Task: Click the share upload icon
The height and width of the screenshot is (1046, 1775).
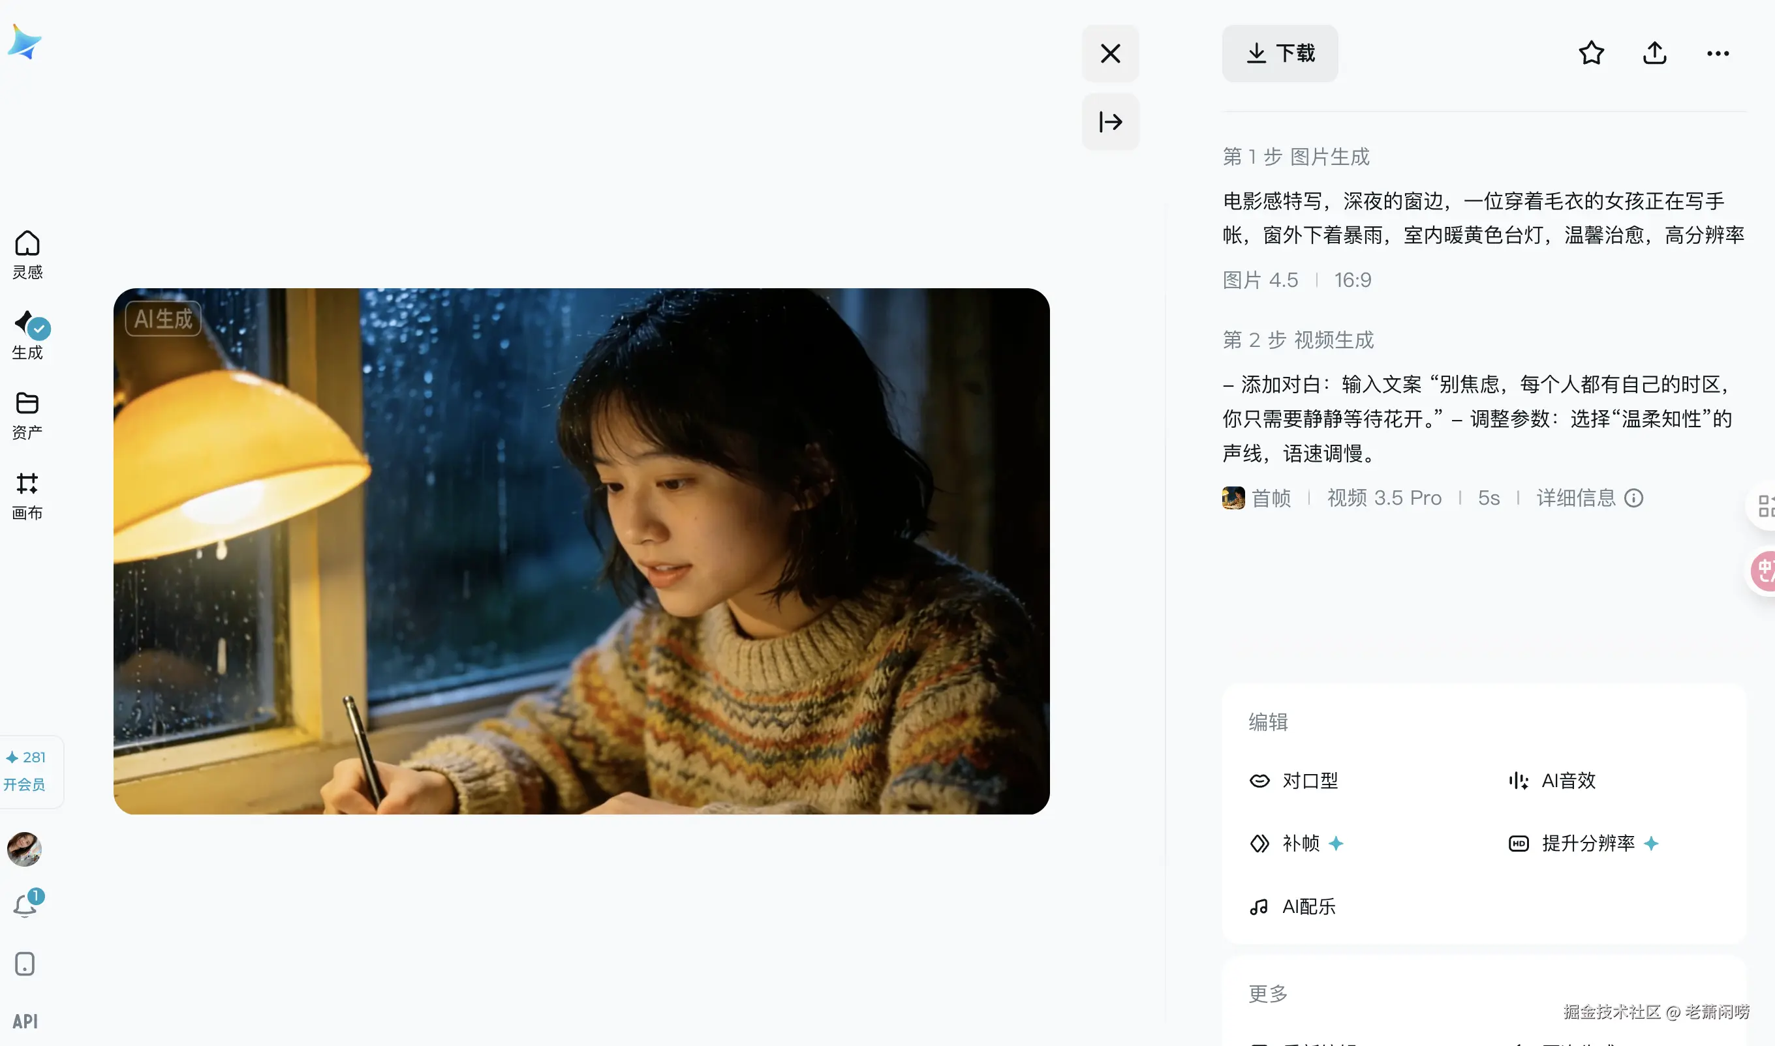Action: 1654,53
